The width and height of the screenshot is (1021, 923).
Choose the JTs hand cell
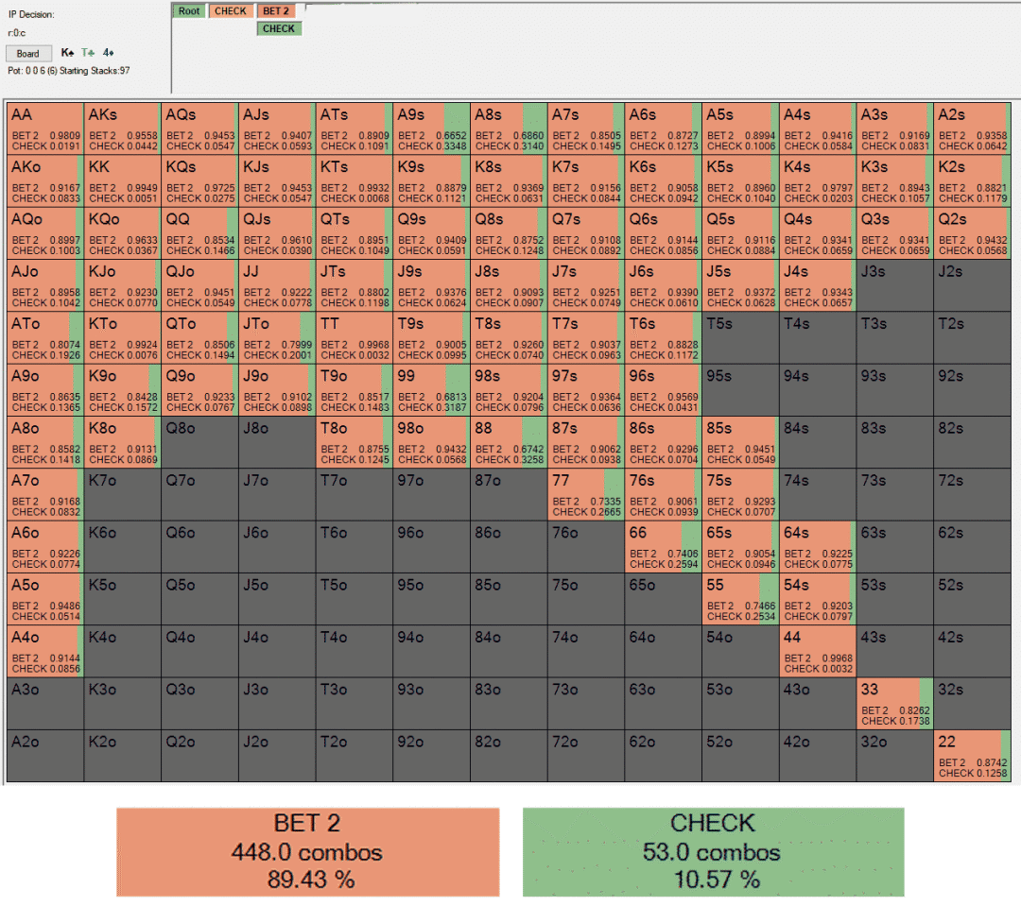(x=354, y=285)
